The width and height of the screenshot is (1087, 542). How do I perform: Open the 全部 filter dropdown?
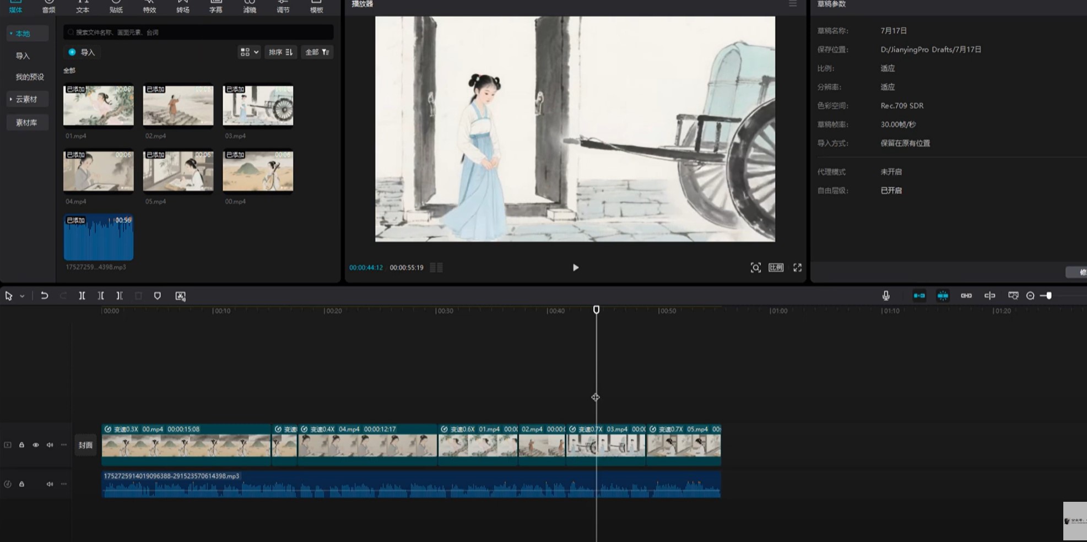pos(317,52)
